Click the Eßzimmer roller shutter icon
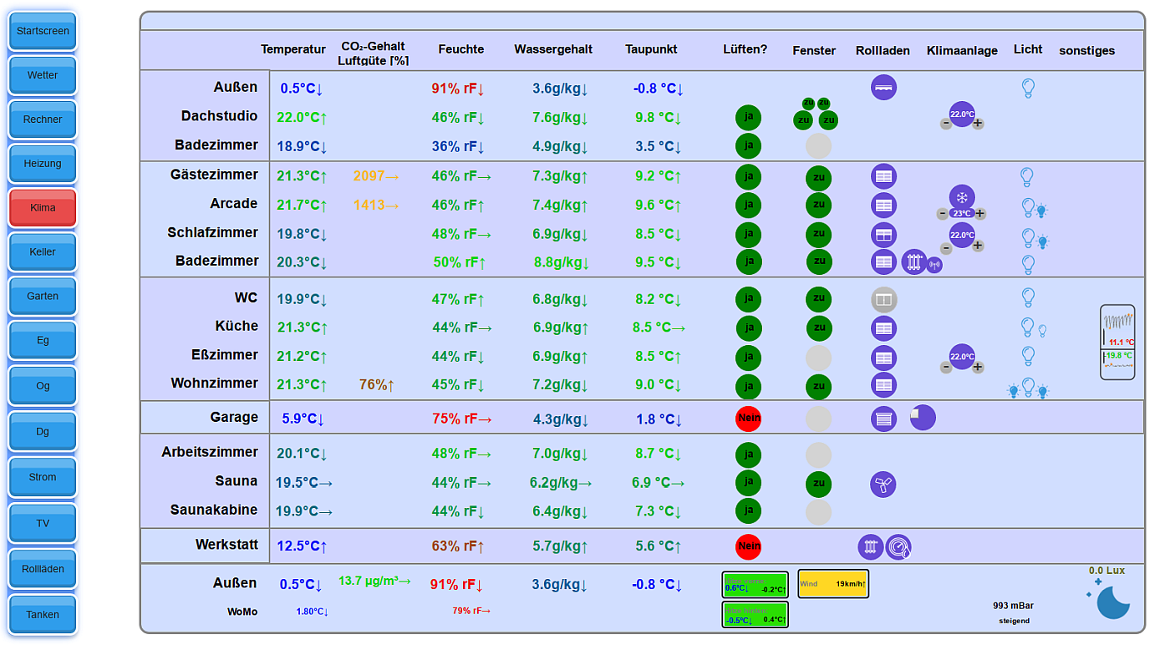Viewport: 1170px width, 650px height. click(883, 358)
